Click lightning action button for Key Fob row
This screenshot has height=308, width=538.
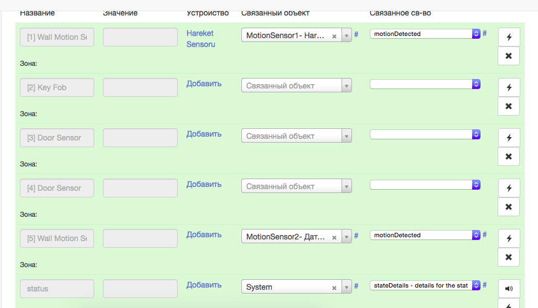[x=509, y=88]
